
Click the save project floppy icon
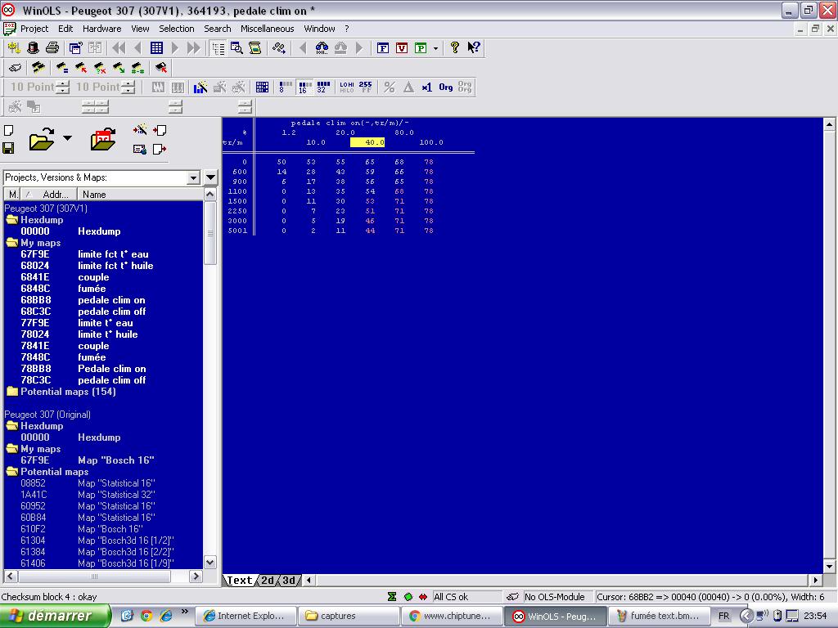point(8,148)
